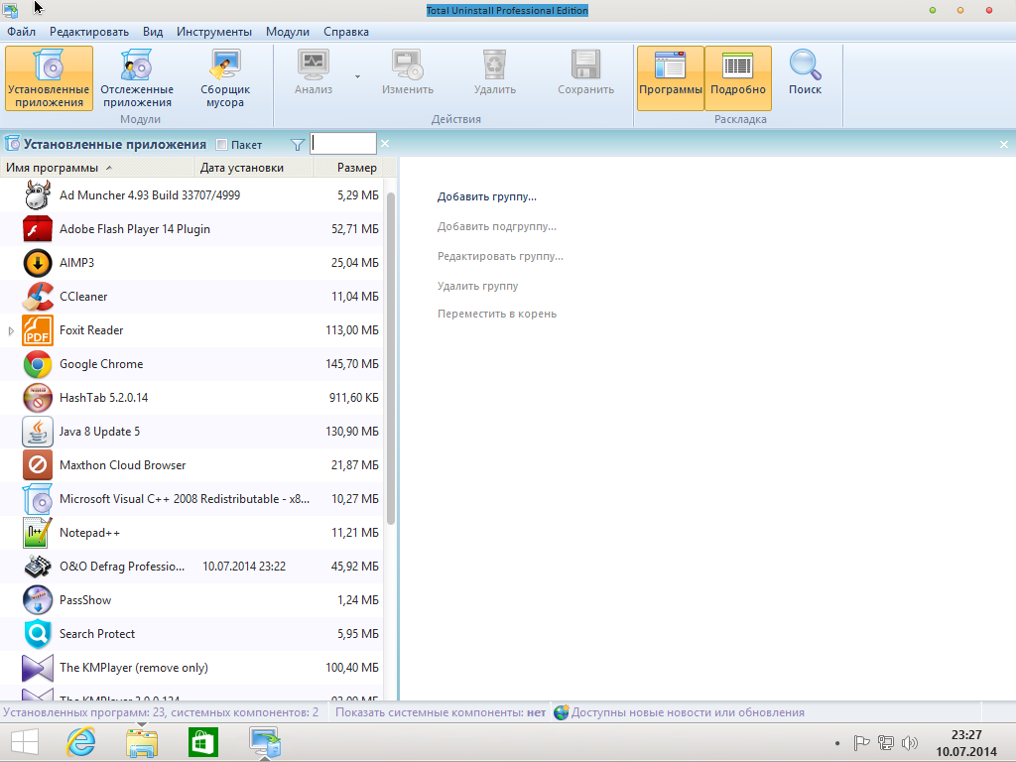Select the Google Chrome icon
Viewport: 1016px width, 762px height.
tap(38, 364)
